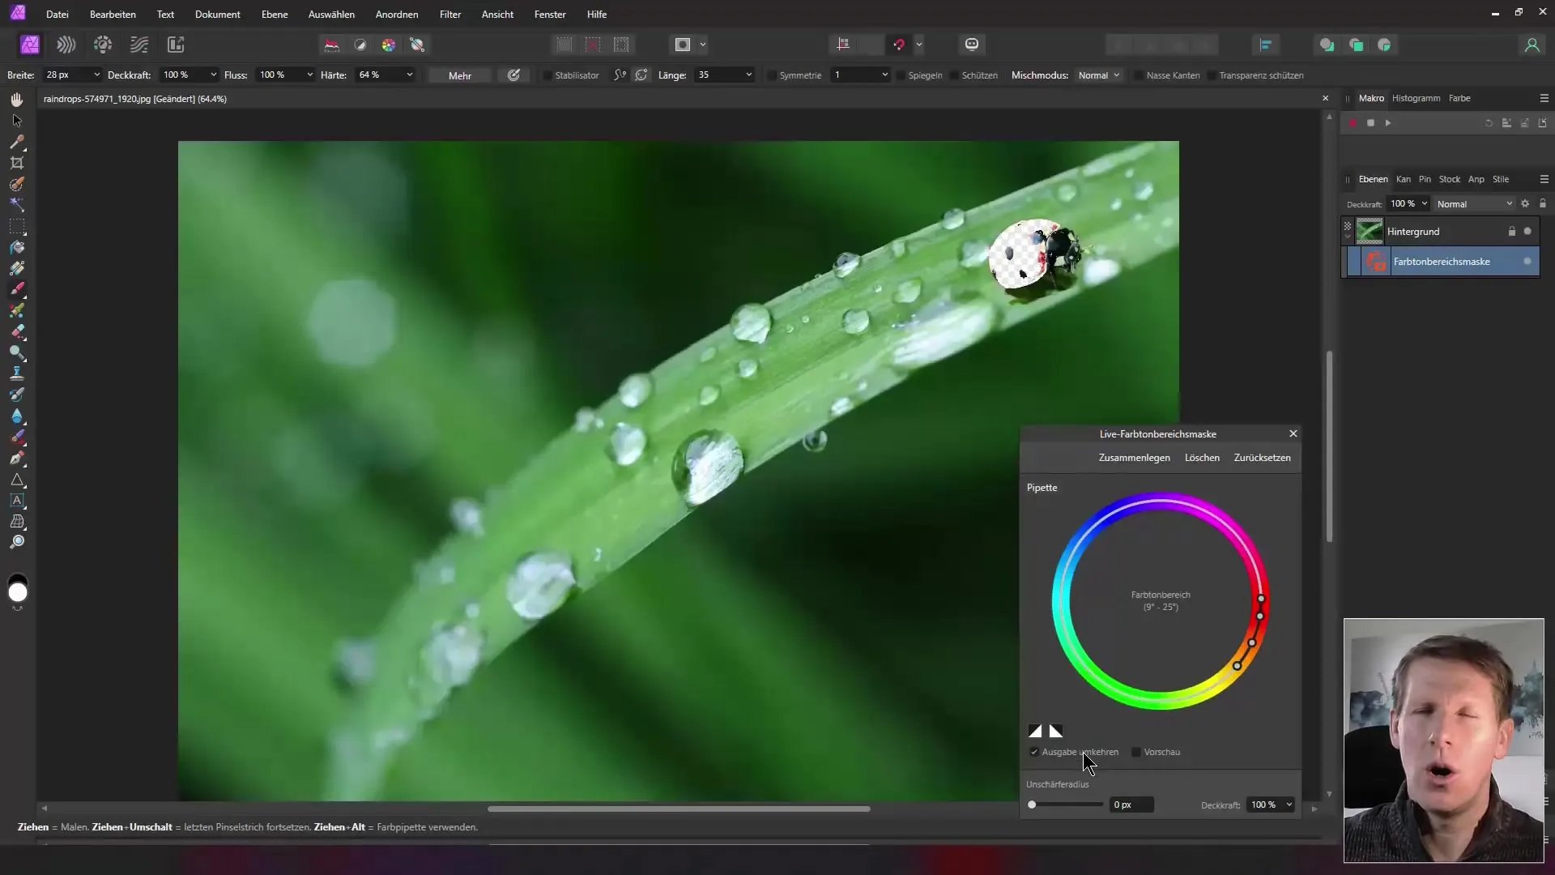Apply Auto Levels from toolbar
Screen dimensions: 1555x875
pos(332,45)
